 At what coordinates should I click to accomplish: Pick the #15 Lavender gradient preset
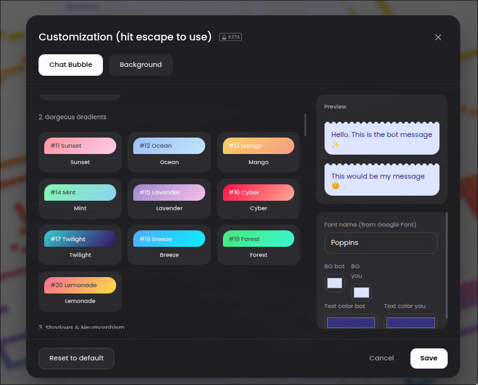coord(169,199)
